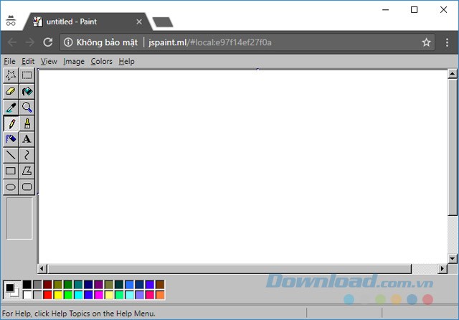Select the Airbrush spray tool
The height and width of the screenshot is (320, 459).
[11, 139]
